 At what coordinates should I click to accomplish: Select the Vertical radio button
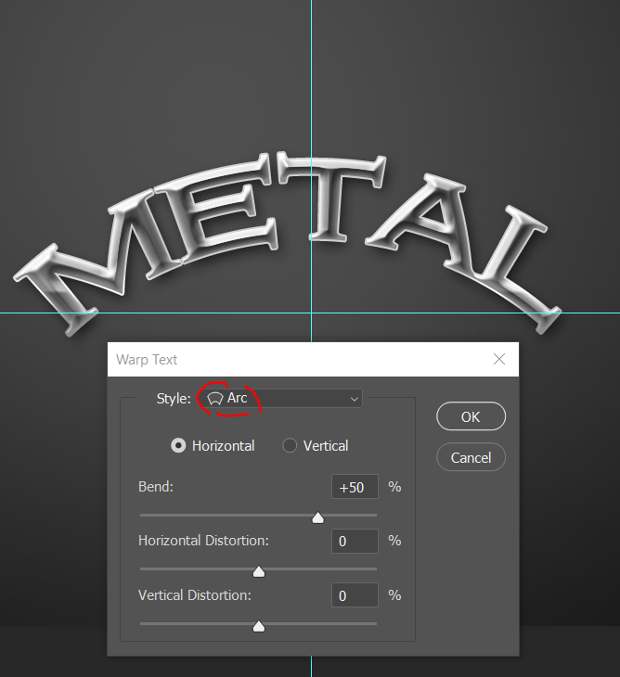pyautogui.click(x=290, y=445)
